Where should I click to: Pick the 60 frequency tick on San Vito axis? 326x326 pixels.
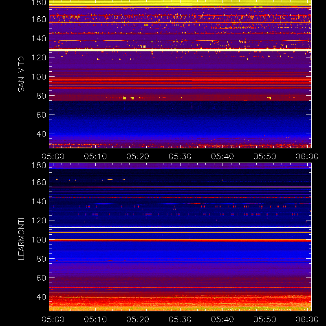(x=41, y=115)
